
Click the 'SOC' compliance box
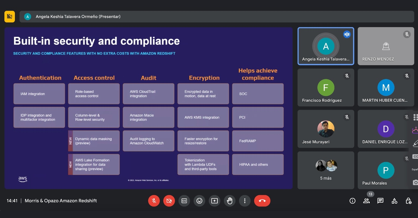click(x=258, y=94)
